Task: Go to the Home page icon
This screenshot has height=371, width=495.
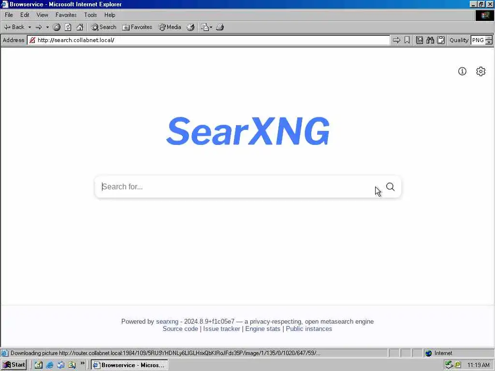Action: [x=80, y=27]
